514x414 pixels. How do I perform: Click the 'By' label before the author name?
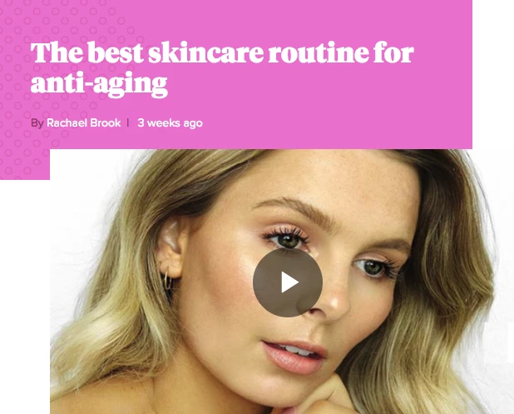click(x=37, y=123)
